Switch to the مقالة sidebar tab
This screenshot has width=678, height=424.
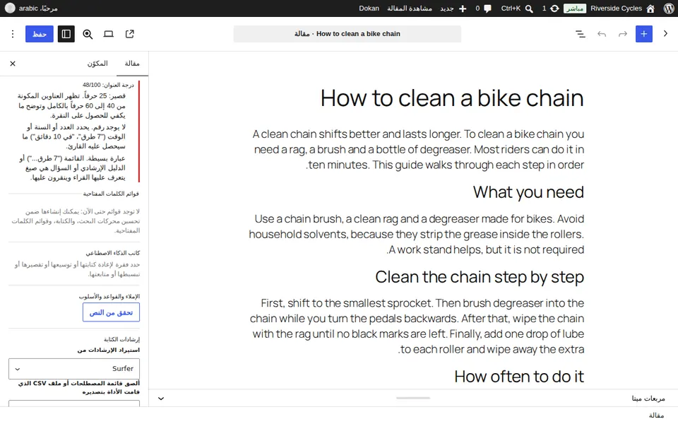point(132,64)
